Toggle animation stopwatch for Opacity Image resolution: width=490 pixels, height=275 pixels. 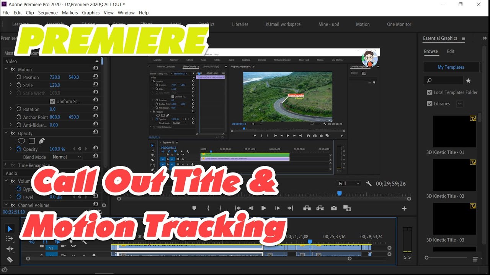coord(19,149)
